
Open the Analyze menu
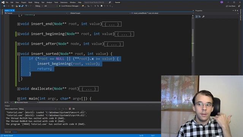tap(49, 3)
